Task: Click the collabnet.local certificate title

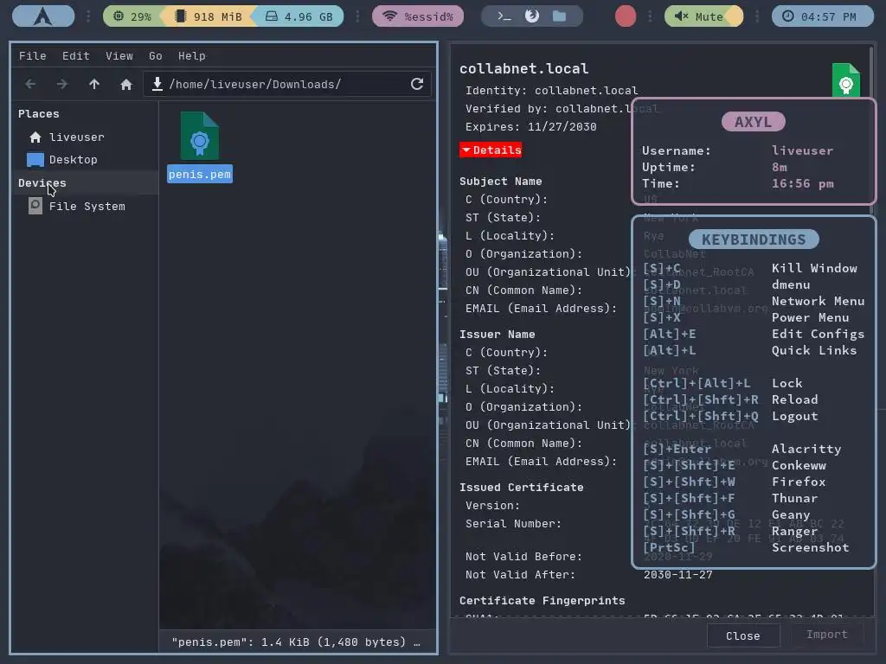Action: coord(523,69)
